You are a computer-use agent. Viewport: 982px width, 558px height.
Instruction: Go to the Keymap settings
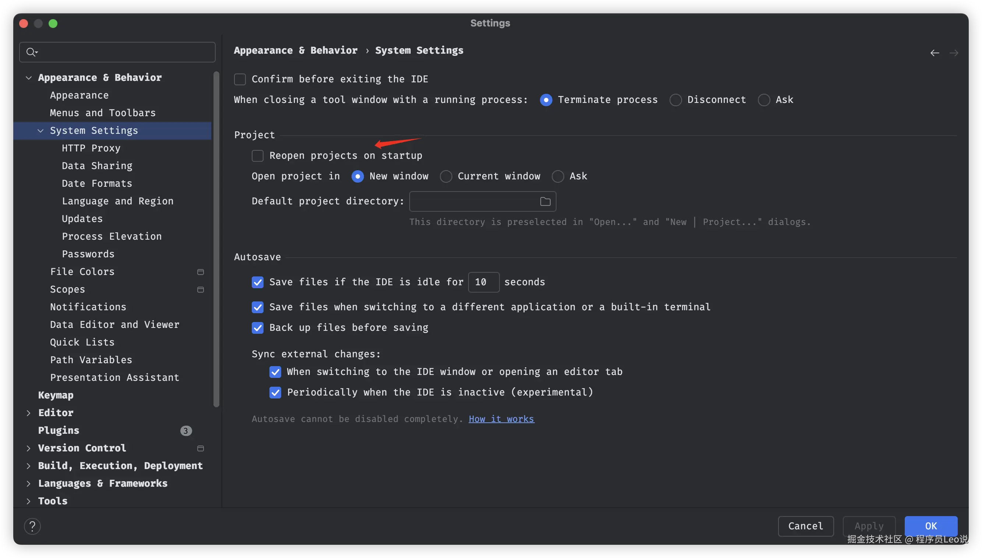point(56,395)
